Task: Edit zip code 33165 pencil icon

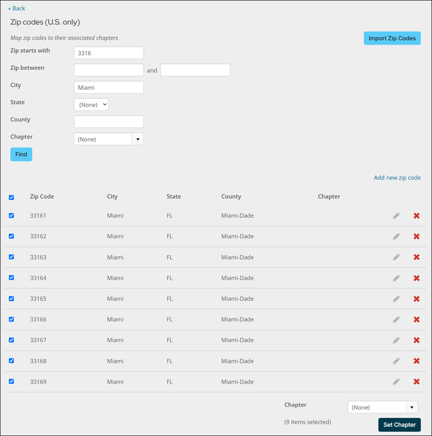Action: pyautogui.click(x=396, y=299)
